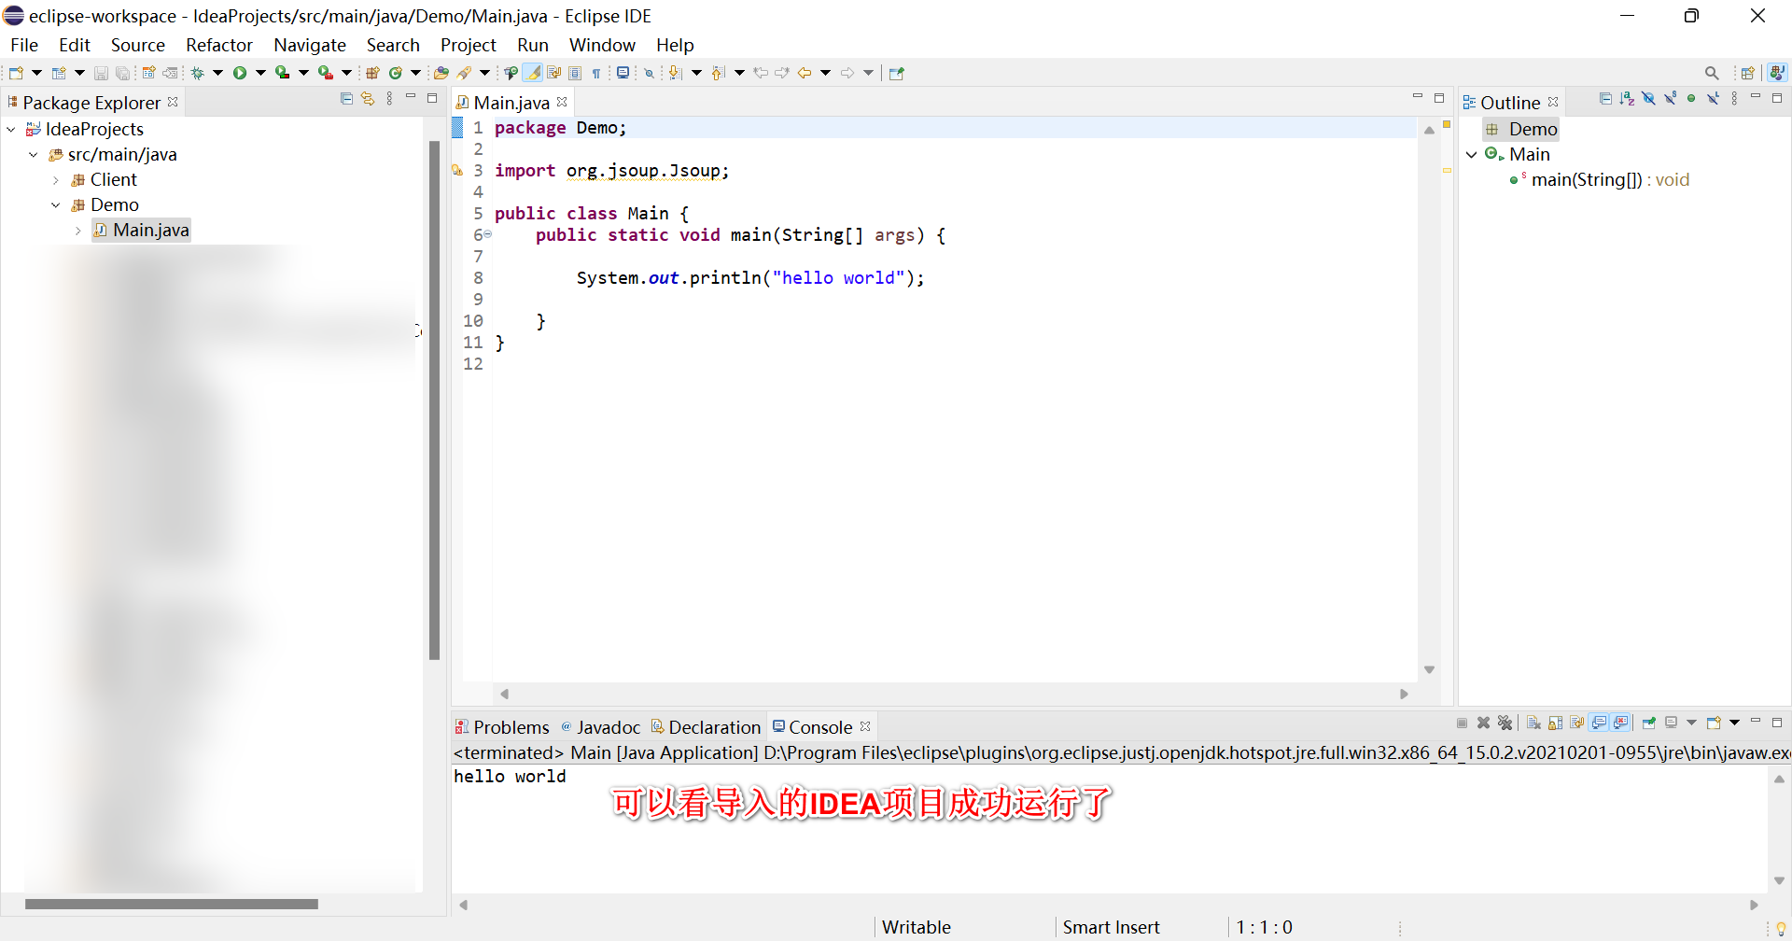Click the toolbar Search flashlight icon

(x=464, y=73)
